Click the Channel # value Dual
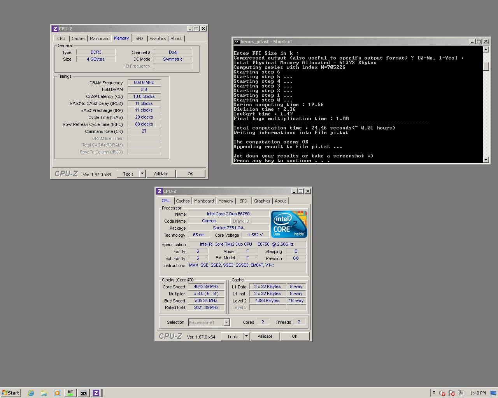 click(173, 52)
